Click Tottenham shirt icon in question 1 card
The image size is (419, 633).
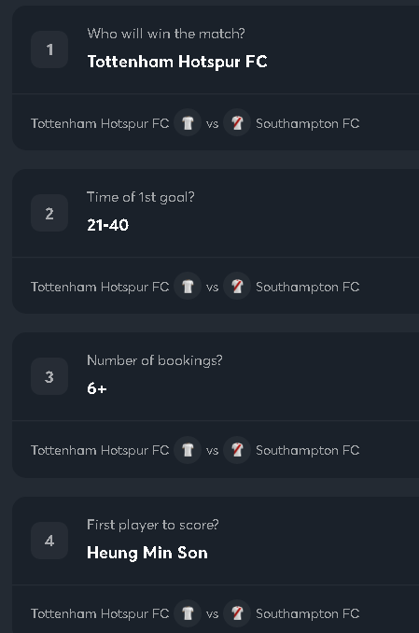tap(188, 122)
